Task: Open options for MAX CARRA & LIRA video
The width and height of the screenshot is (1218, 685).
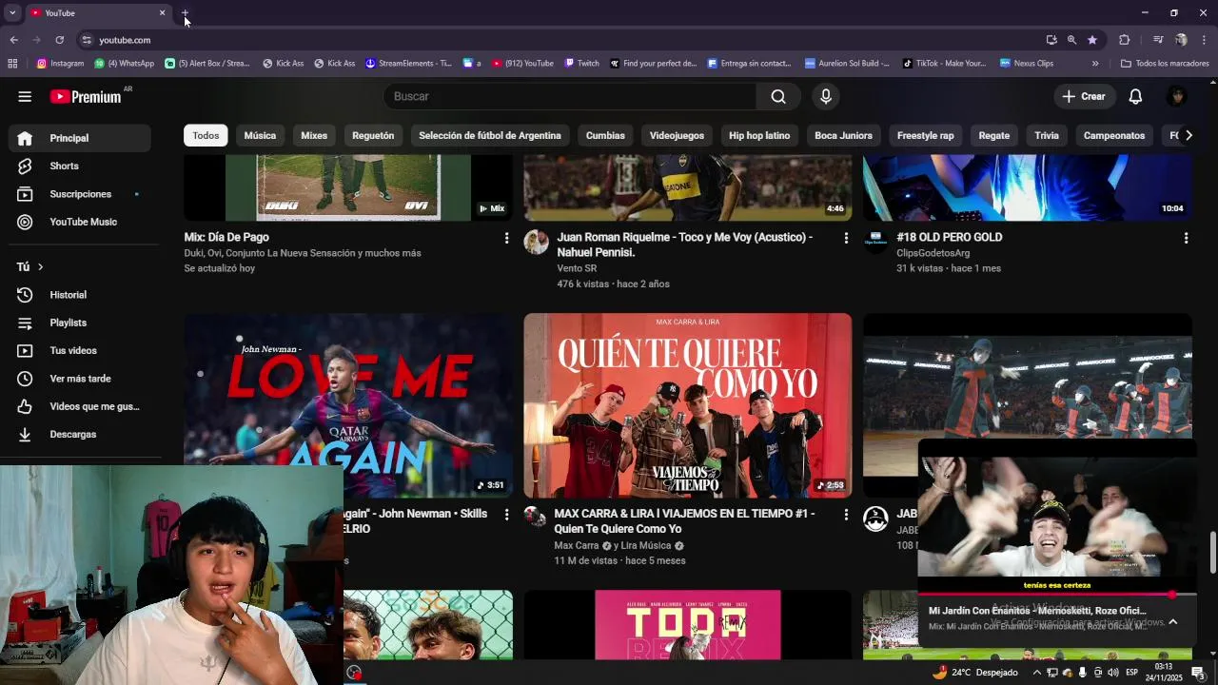Action: pos(846,515)
